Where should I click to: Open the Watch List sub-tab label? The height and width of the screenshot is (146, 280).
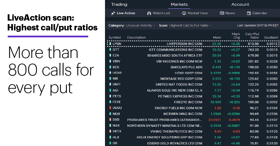click(x=161, y=13)
